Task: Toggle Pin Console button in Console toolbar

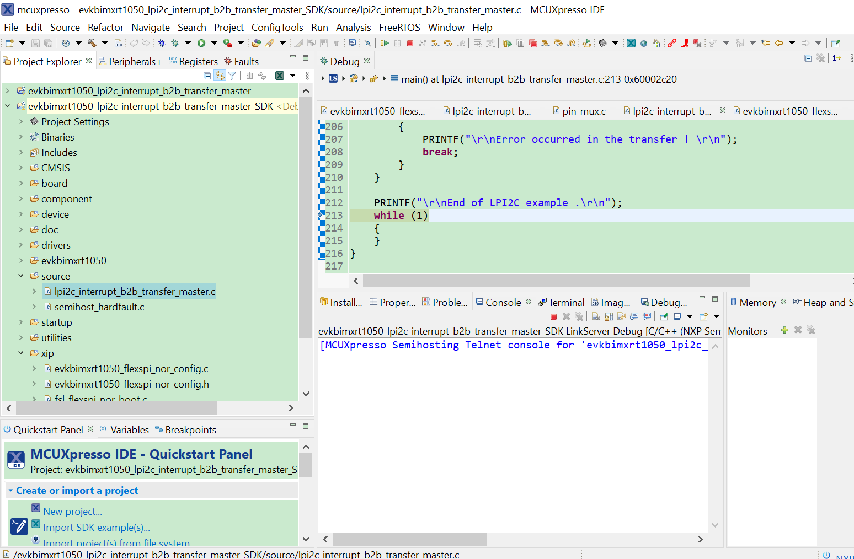Action: click(664, 316)
